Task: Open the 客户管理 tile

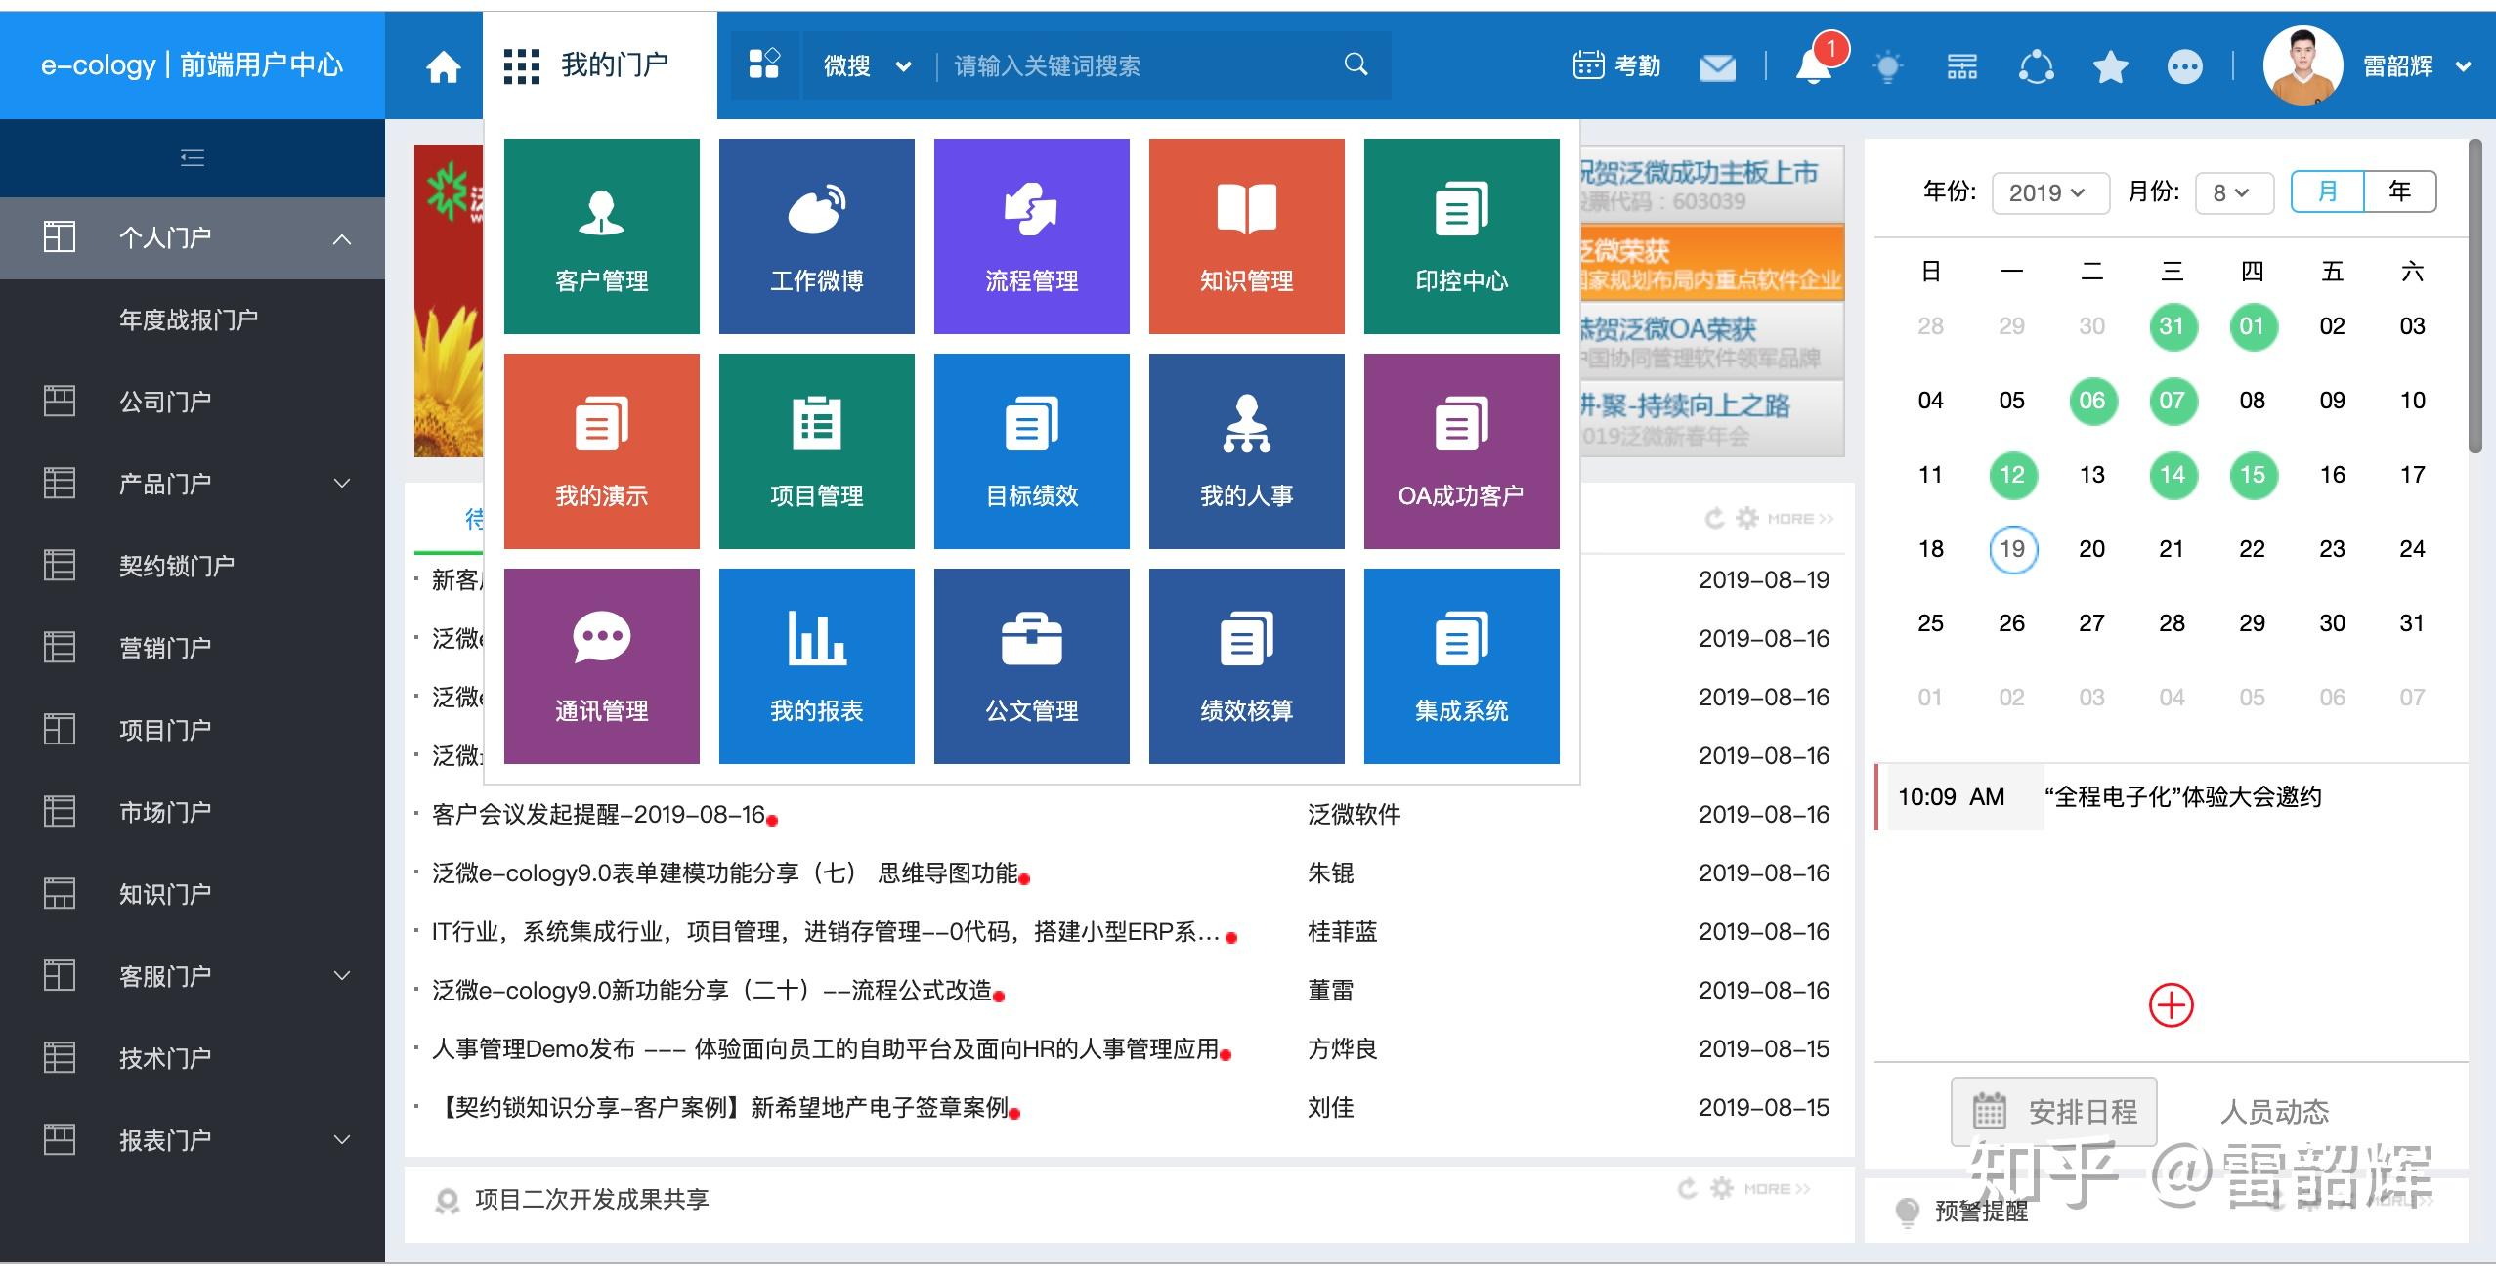Action: pyautogui.click(x=601, y=236)
